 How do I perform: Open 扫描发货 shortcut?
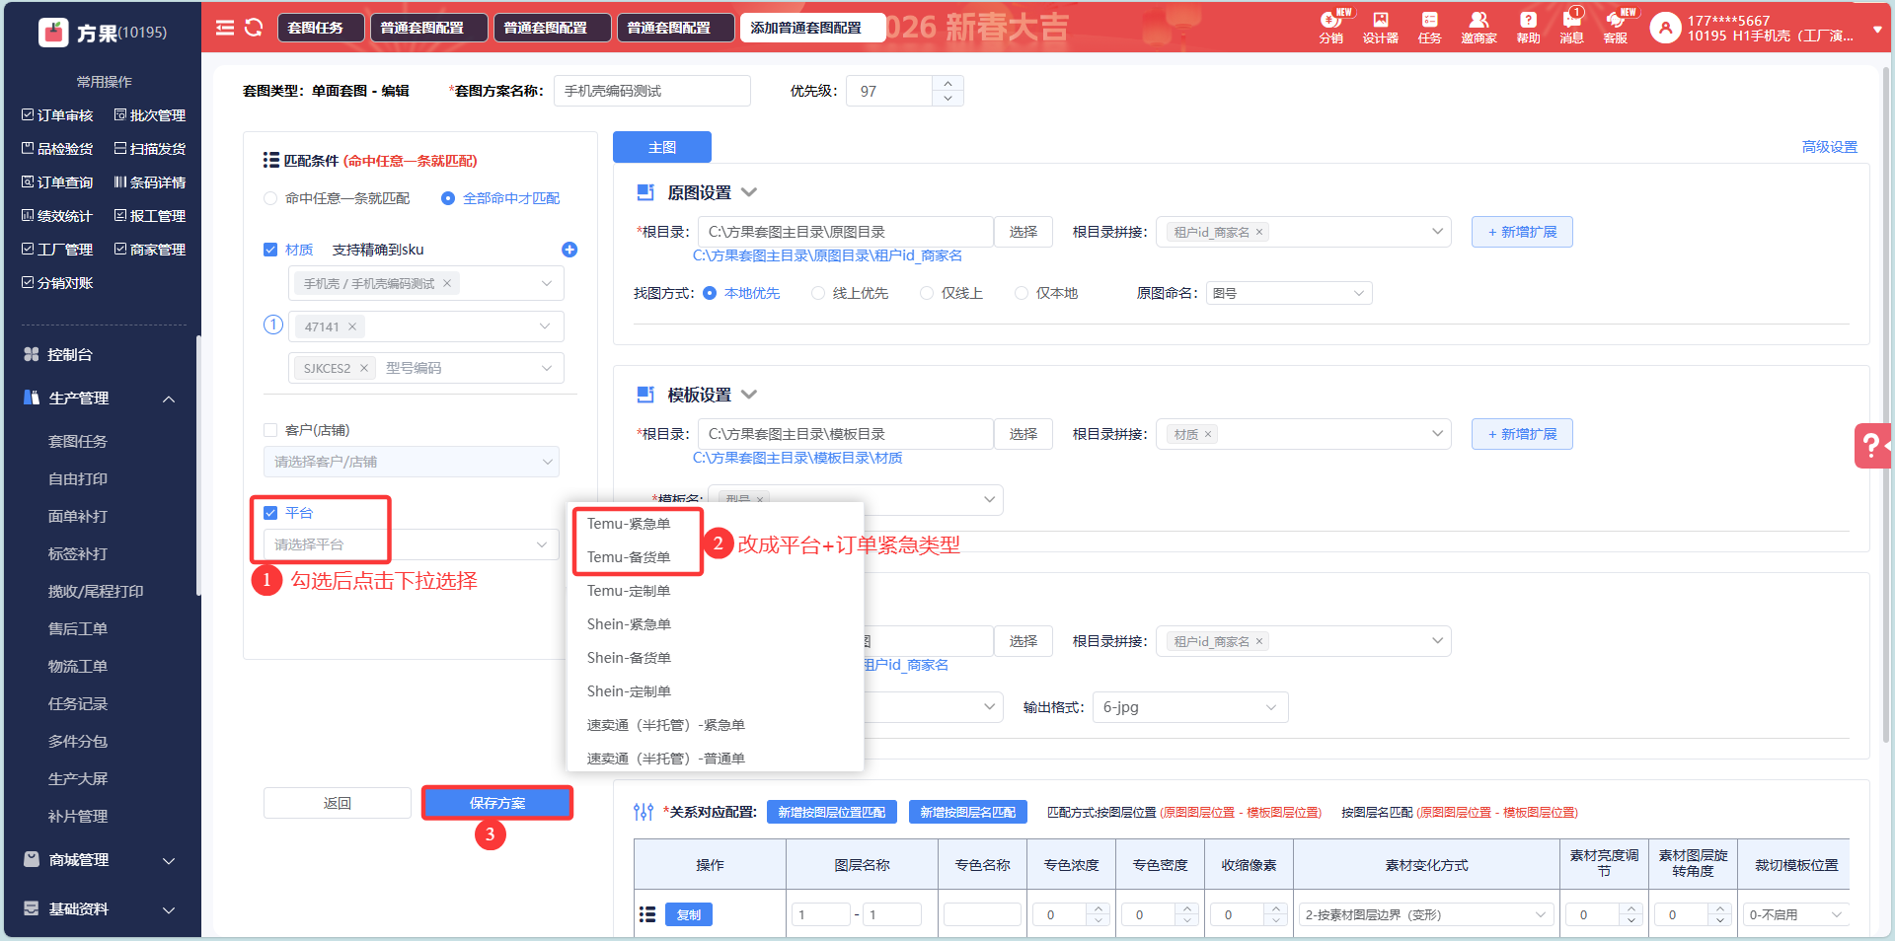(150, 149)
